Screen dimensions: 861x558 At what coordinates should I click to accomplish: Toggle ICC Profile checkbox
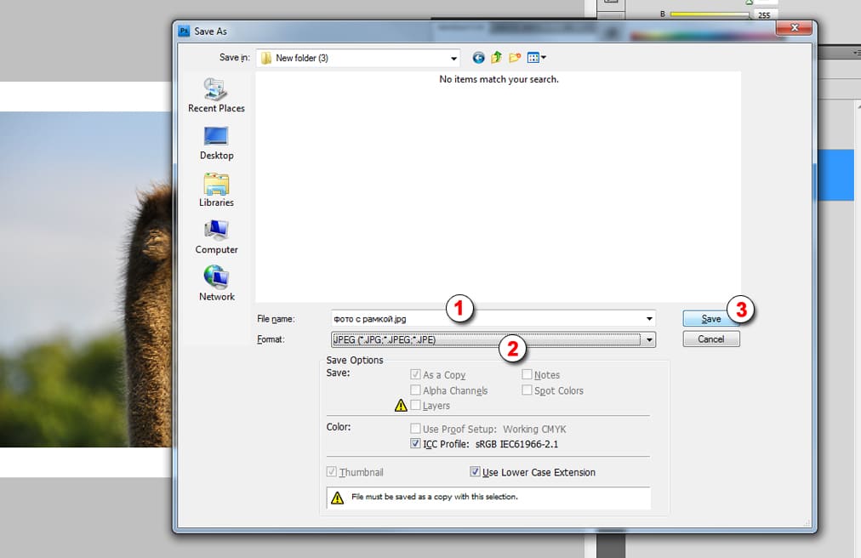point(415,444)
